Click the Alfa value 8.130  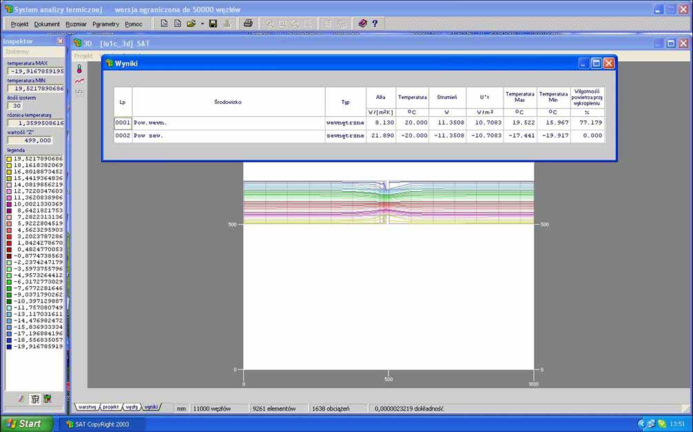(x=381, y=123)
